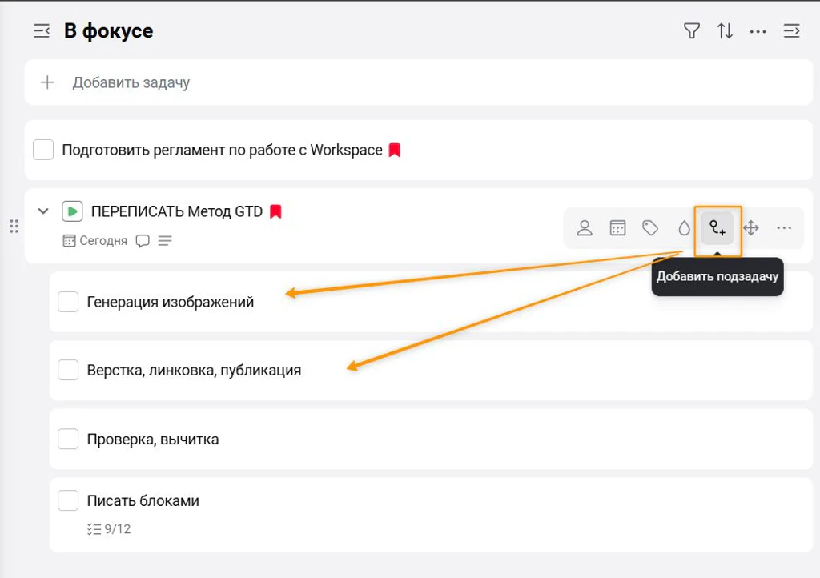Click Добавить подзадачу icon
Viewport: 820px width, 578px height.
click(717, 228)
